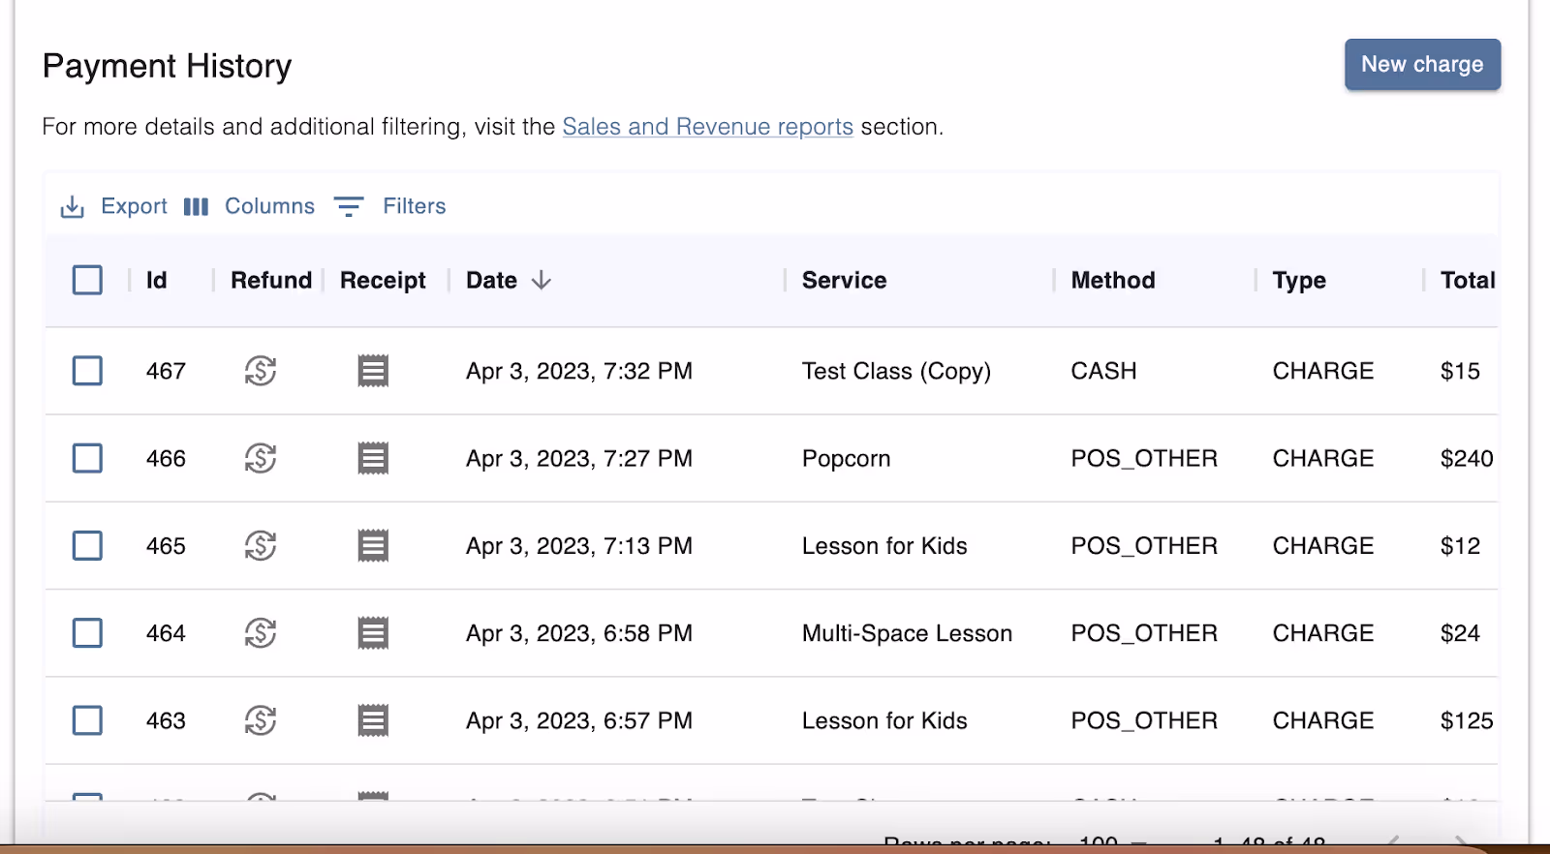The height and width of the screenshot is (854, 1550).
Task: Create a new charge
Action: pyautogui.click(x=1422, y=65)
